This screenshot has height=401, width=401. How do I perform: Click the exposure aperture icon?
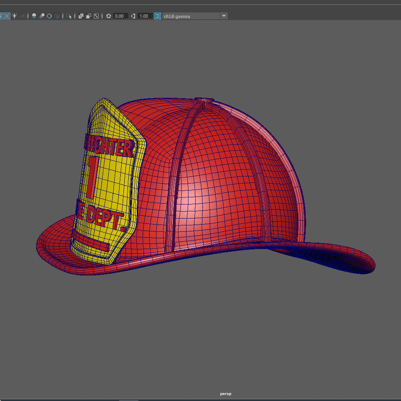[x=108, y=16]
